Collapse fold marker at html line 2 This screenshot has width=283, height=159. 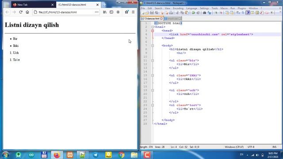point(153,27)
